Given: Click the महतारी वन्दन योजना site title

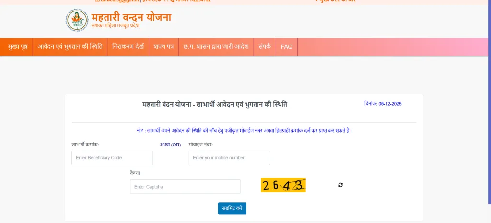Looking at the screenshot, I should pos(131,17).
